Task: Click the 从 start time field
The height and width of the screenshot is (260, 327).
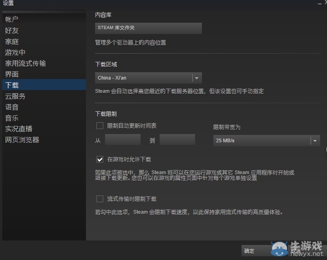Action: pos(123,140)
